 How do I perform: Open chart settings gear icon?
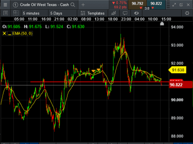187,13
